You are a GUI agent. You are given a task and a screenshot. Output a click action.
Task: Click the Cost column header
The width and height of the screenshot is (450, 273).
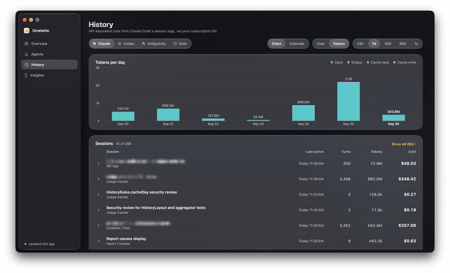point(412,152)
